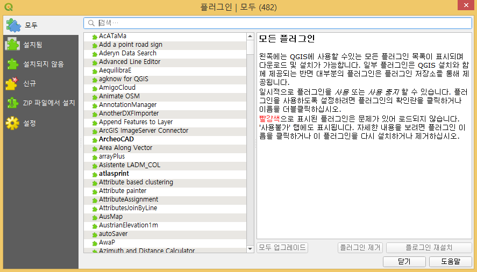Click the plugin list scrollbar thumb
This screenshot has width=477, height=272.
(250, 47)
